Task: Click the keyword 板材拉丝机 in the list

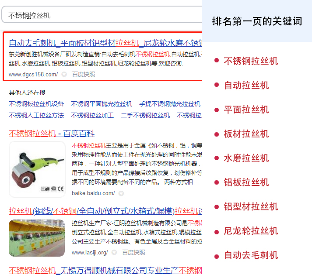Action: point(246,134)
